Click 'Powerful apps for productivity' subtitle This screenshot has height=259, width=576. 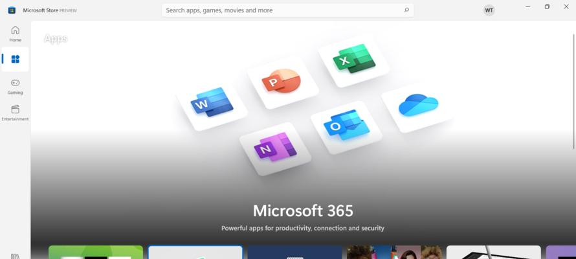[x=303, y=228]
